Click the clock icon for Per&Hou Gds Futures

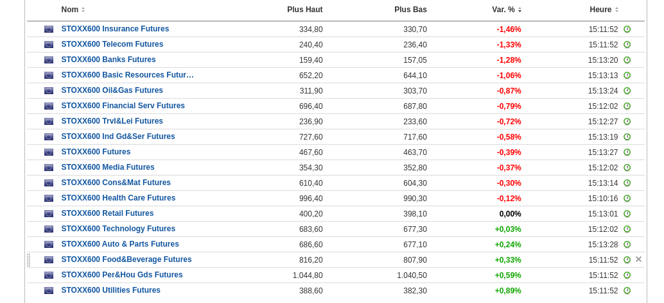(x=627, y=275)
